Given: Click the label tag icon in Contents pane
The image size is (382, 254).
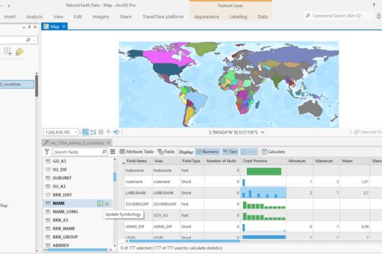Looking at the screenshot, I should (19, 51).
